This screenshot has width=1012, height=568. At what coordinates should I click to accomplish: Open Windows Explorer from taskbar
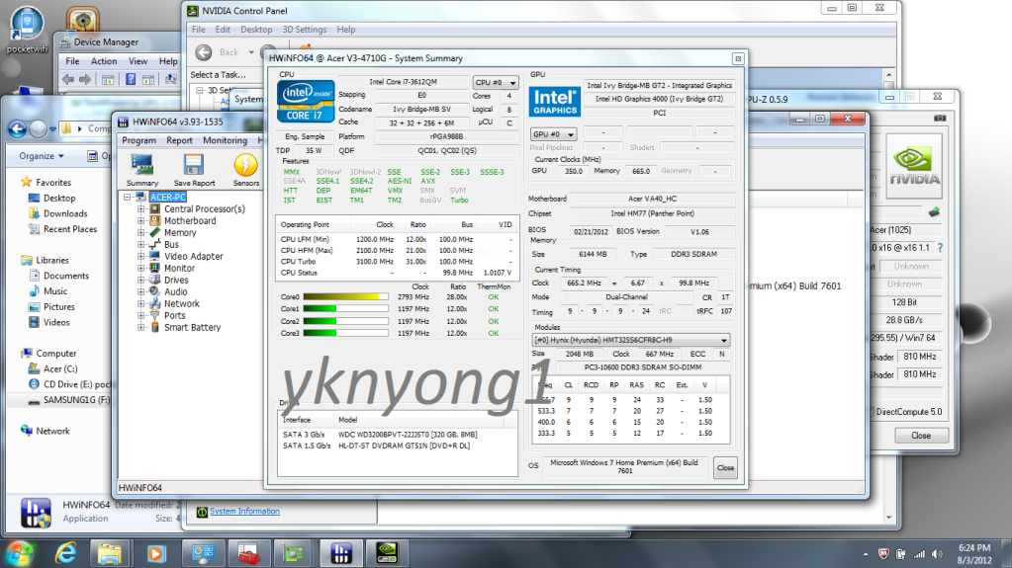point(110,553)
